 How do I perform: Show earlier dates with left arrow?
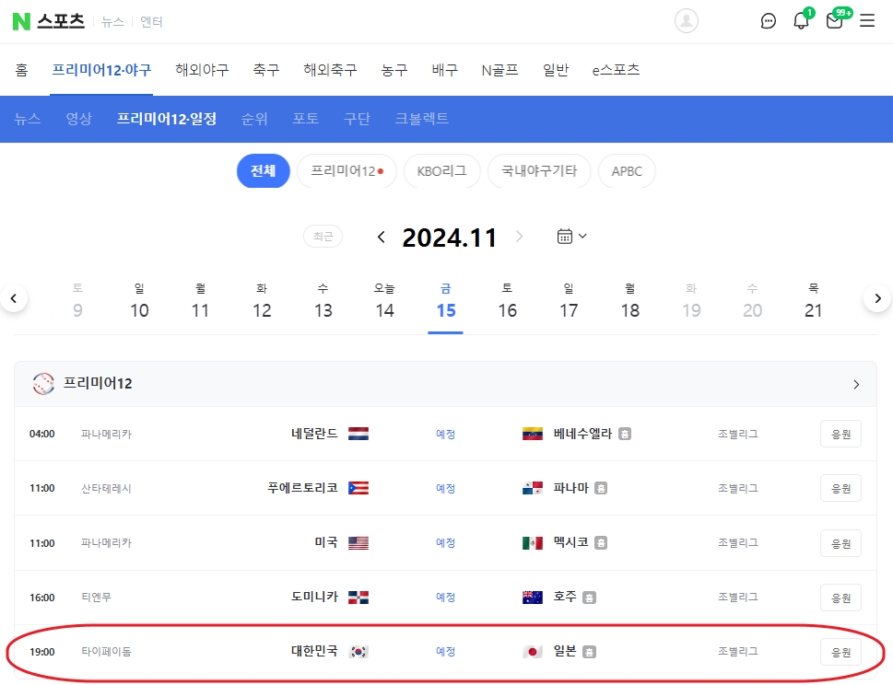[x=14, y=298]
